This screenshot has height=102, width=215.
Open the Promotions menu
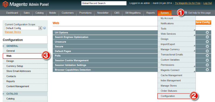(85, 13)
